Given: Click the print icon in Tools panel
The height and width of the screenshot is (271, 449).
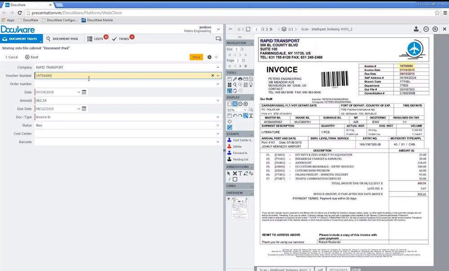Looking at the screenshot, I should tap(240, 79).
